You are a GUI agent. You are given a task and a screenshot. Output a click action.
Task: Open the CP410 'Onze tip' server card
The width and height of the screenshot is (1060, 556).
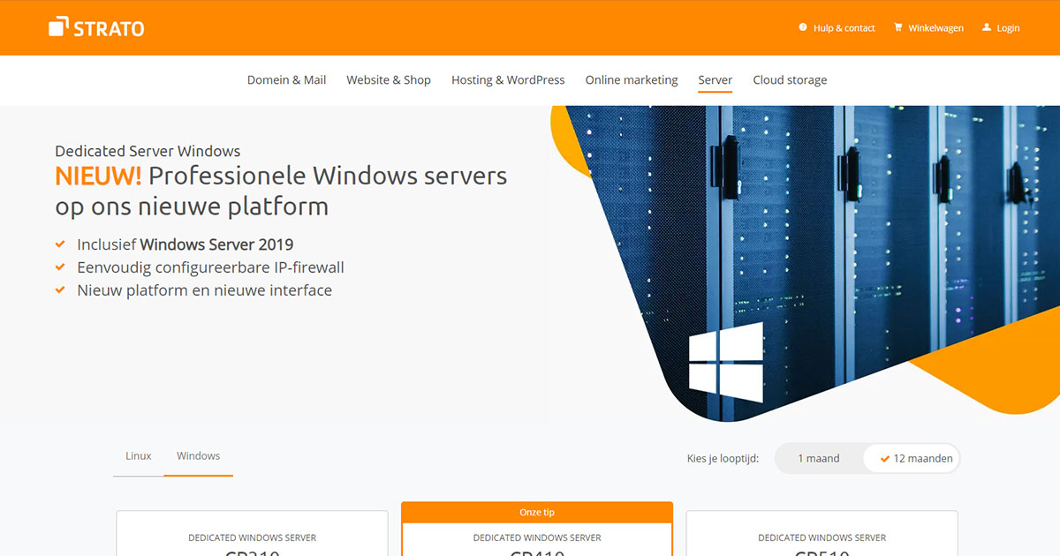(x=536, y=534)
